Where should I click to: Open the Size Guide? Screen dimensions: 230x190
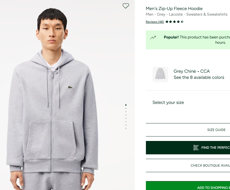click(x=216, y=130)
